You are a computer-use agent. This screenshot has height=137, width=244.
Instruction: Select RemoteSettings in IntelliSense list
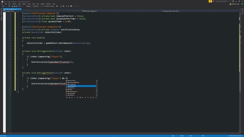tap(81, 84)
